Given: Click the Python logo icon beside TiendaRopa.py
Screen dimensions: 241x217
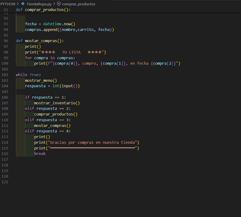Looking at the screenshot, I should (23, 4).
